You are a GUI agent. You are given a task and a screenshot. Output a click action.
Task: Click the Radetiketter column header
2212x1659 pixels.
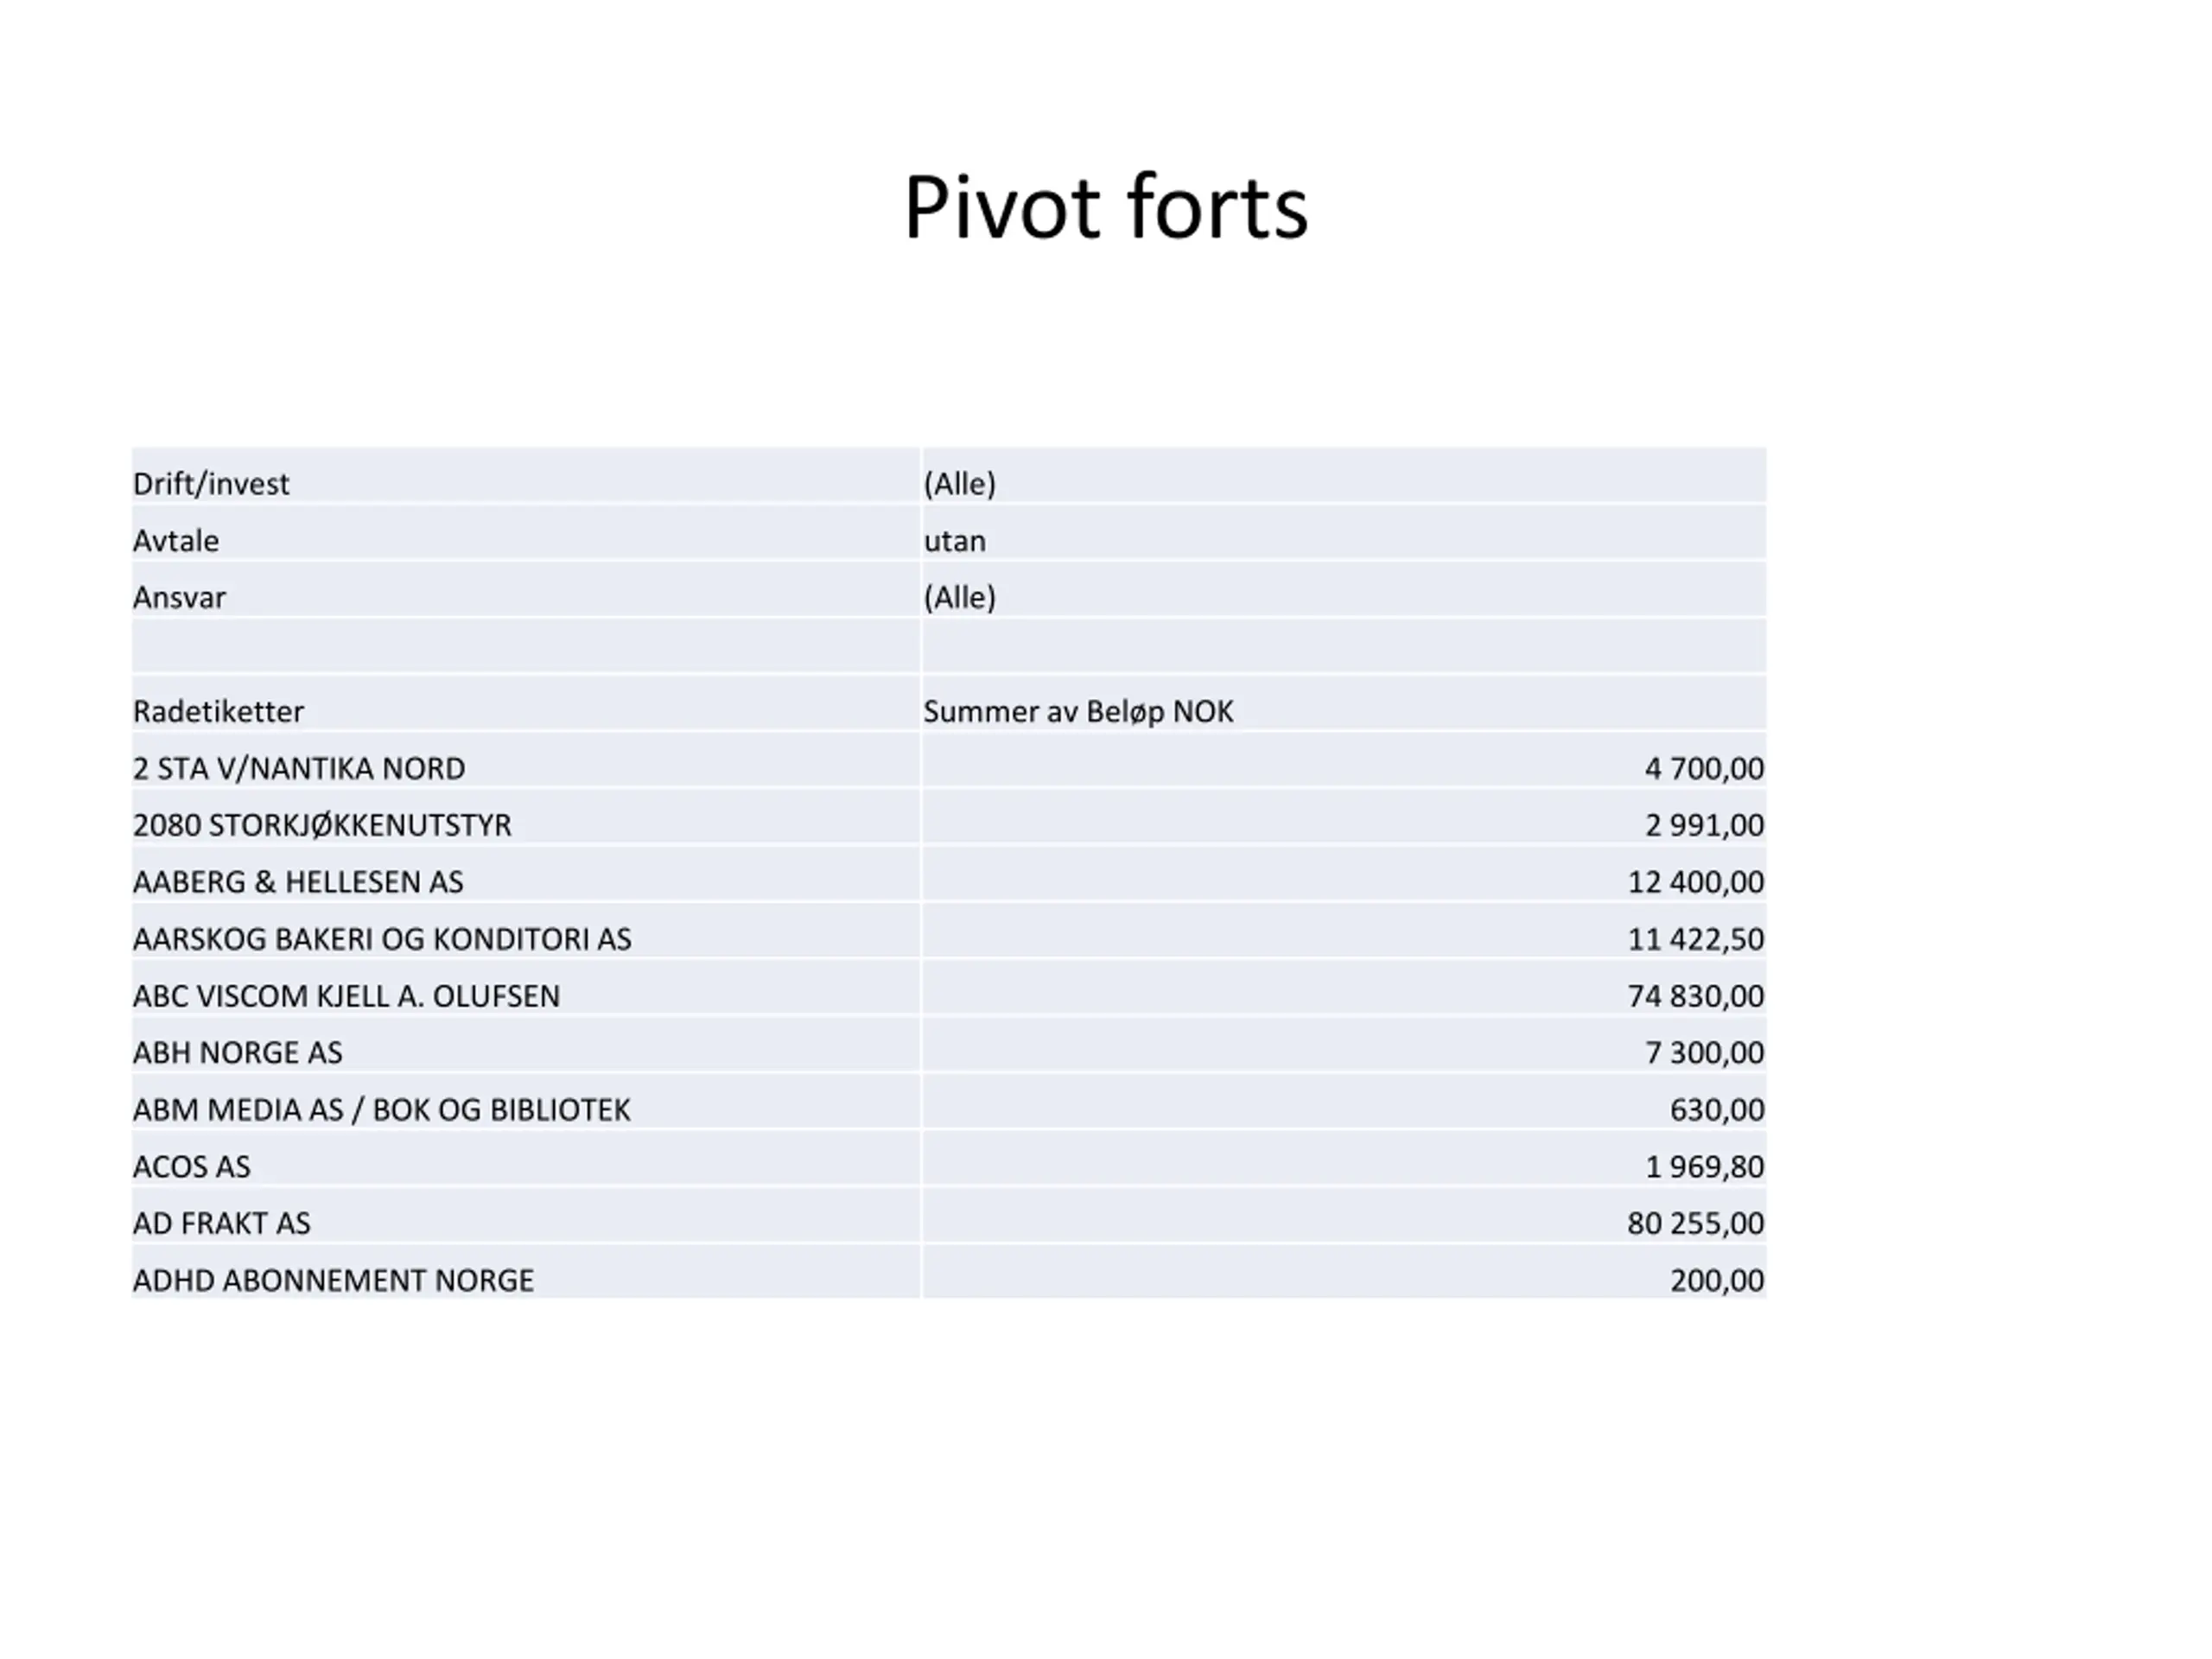[x=218, y=712]
